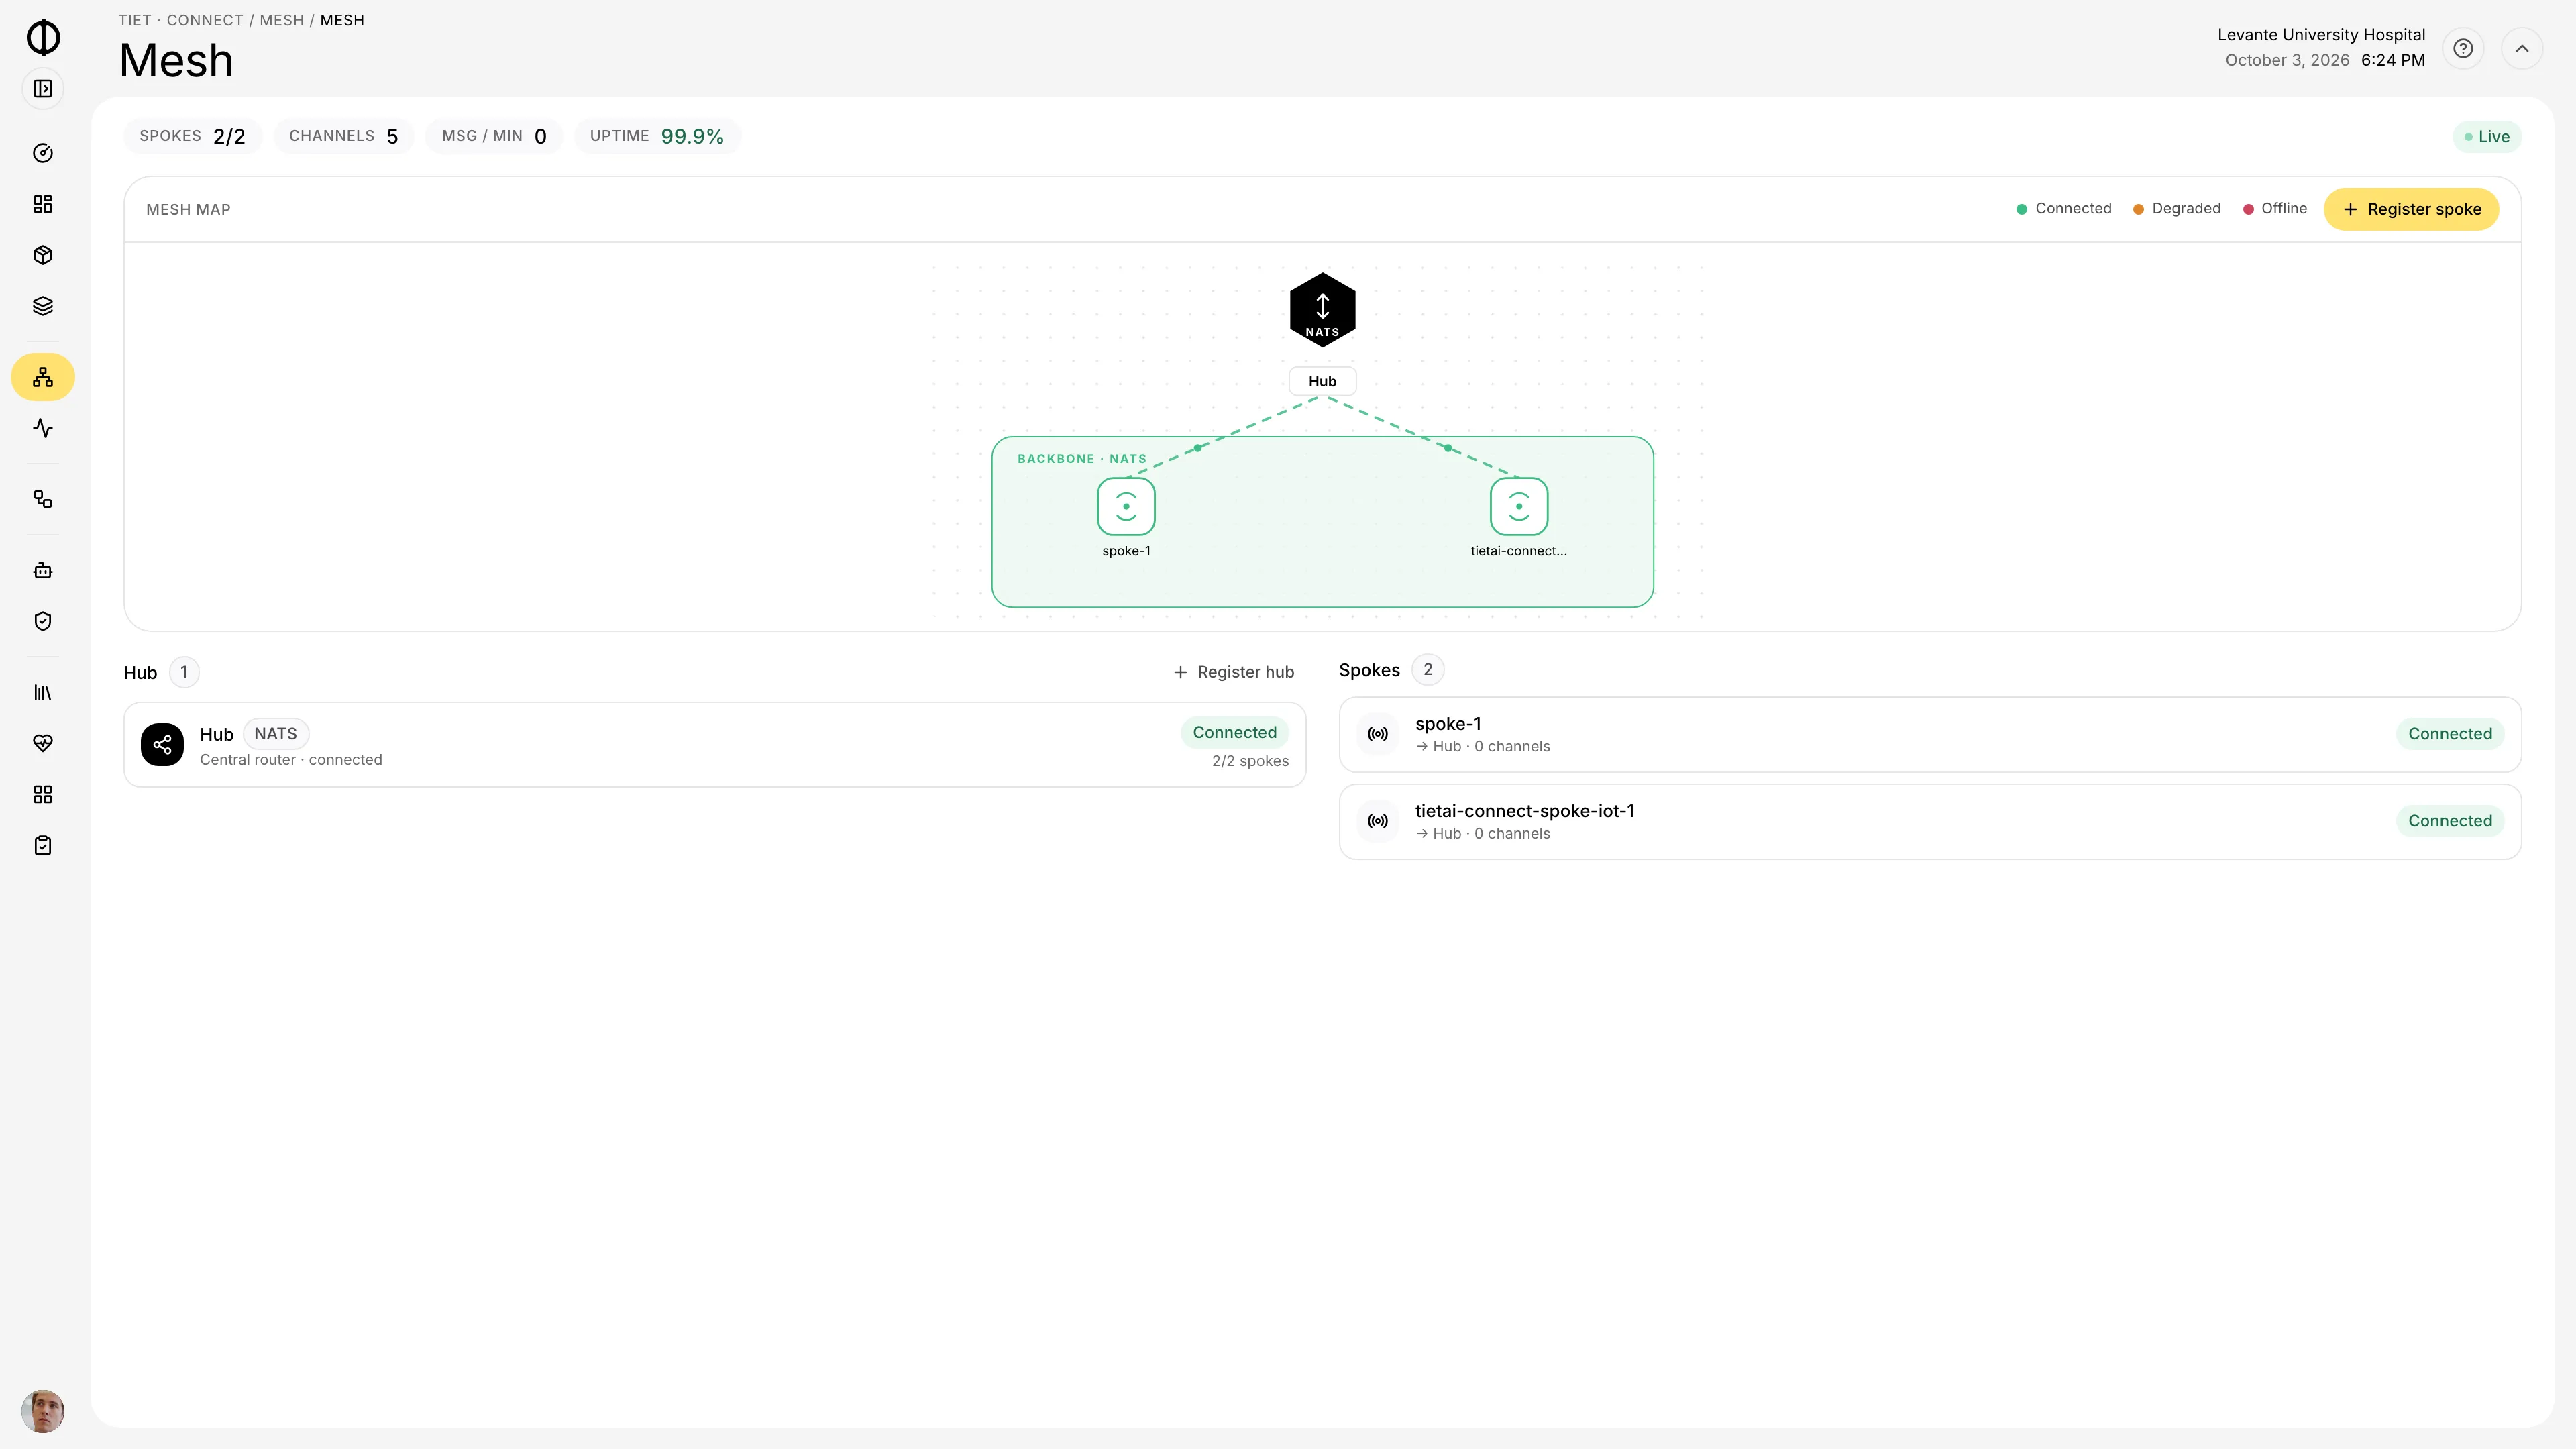Collapse the header using chevron up button
This screenshot has height=1449, width=2576.
tap(2522, 48)
